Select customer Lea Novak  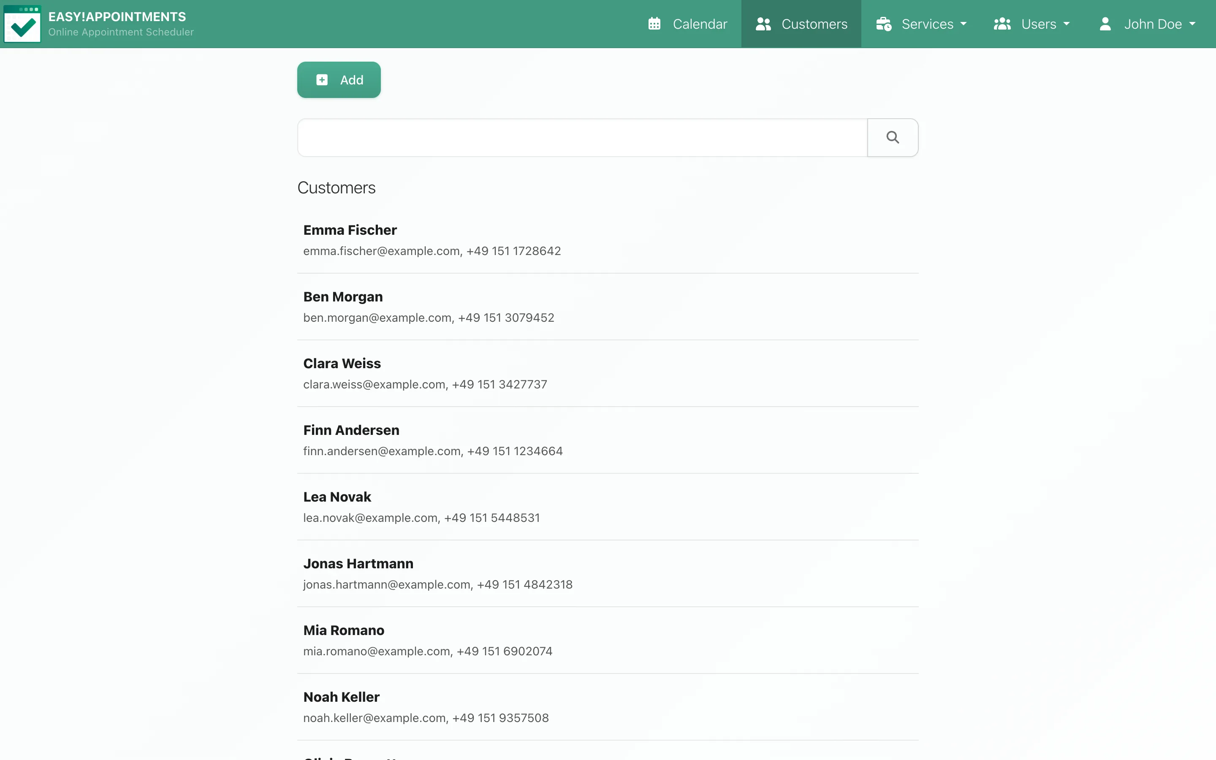click(x=608, y=507)
